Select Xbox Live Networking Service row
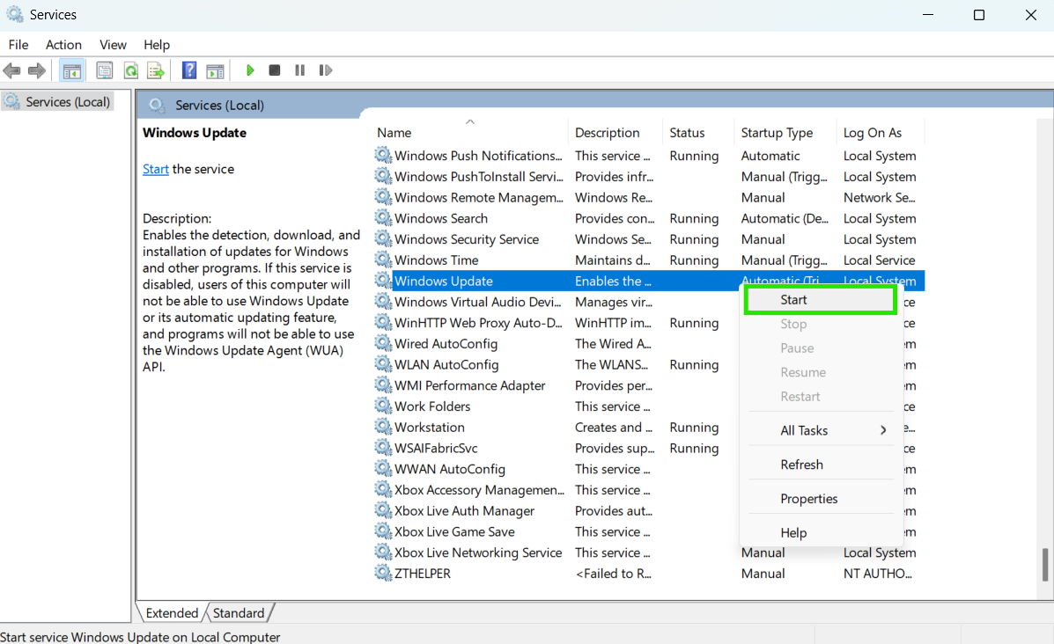 (649, 552)
